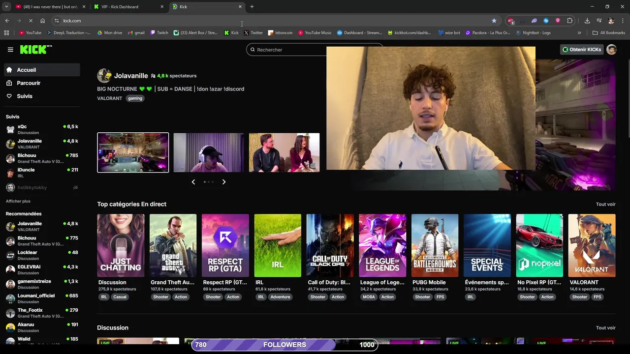
Task: Expand hidden bookmarks chevron
Action: pos(579,33)
